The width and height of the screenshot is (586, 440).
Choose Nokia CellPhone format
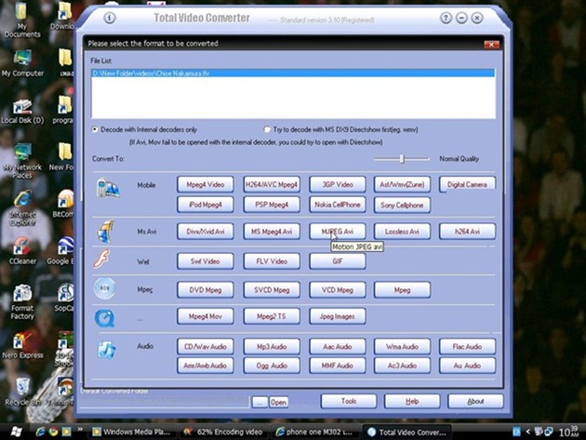[337, 205]
